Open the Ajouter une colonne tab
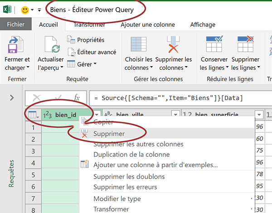Image resolution: width=272 pixels, height=213 pixels. [148, 24]
